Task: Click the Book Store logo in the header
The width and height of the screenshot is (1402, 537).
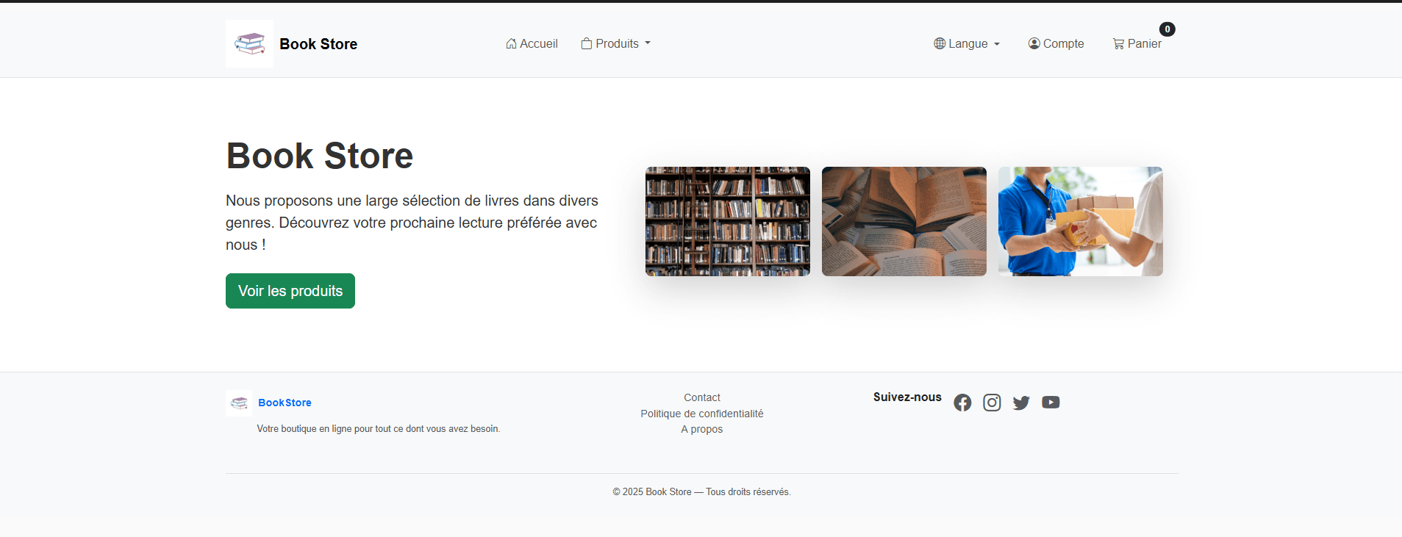Action: click(249, 43)
